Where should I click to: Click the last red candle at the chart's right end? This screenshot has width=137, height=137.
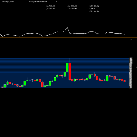[125, 81]
